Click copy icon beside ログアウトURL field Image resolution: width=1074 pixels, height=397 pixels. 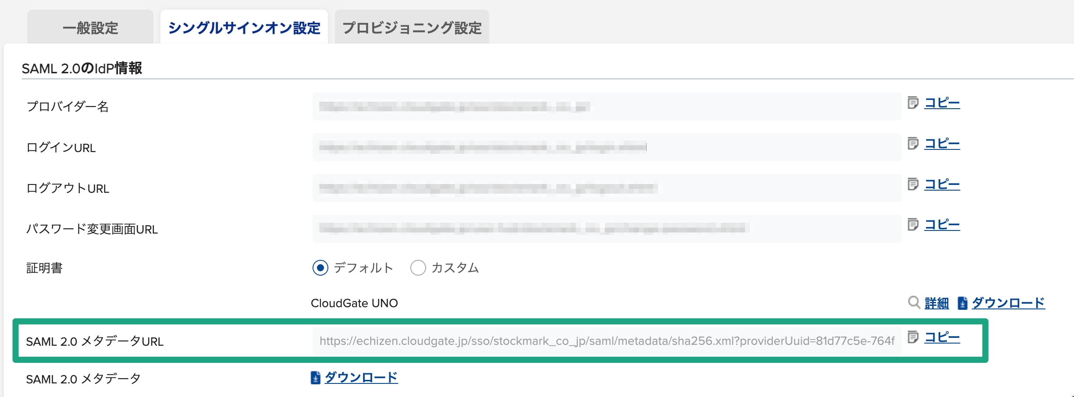(x=913, y=184)
